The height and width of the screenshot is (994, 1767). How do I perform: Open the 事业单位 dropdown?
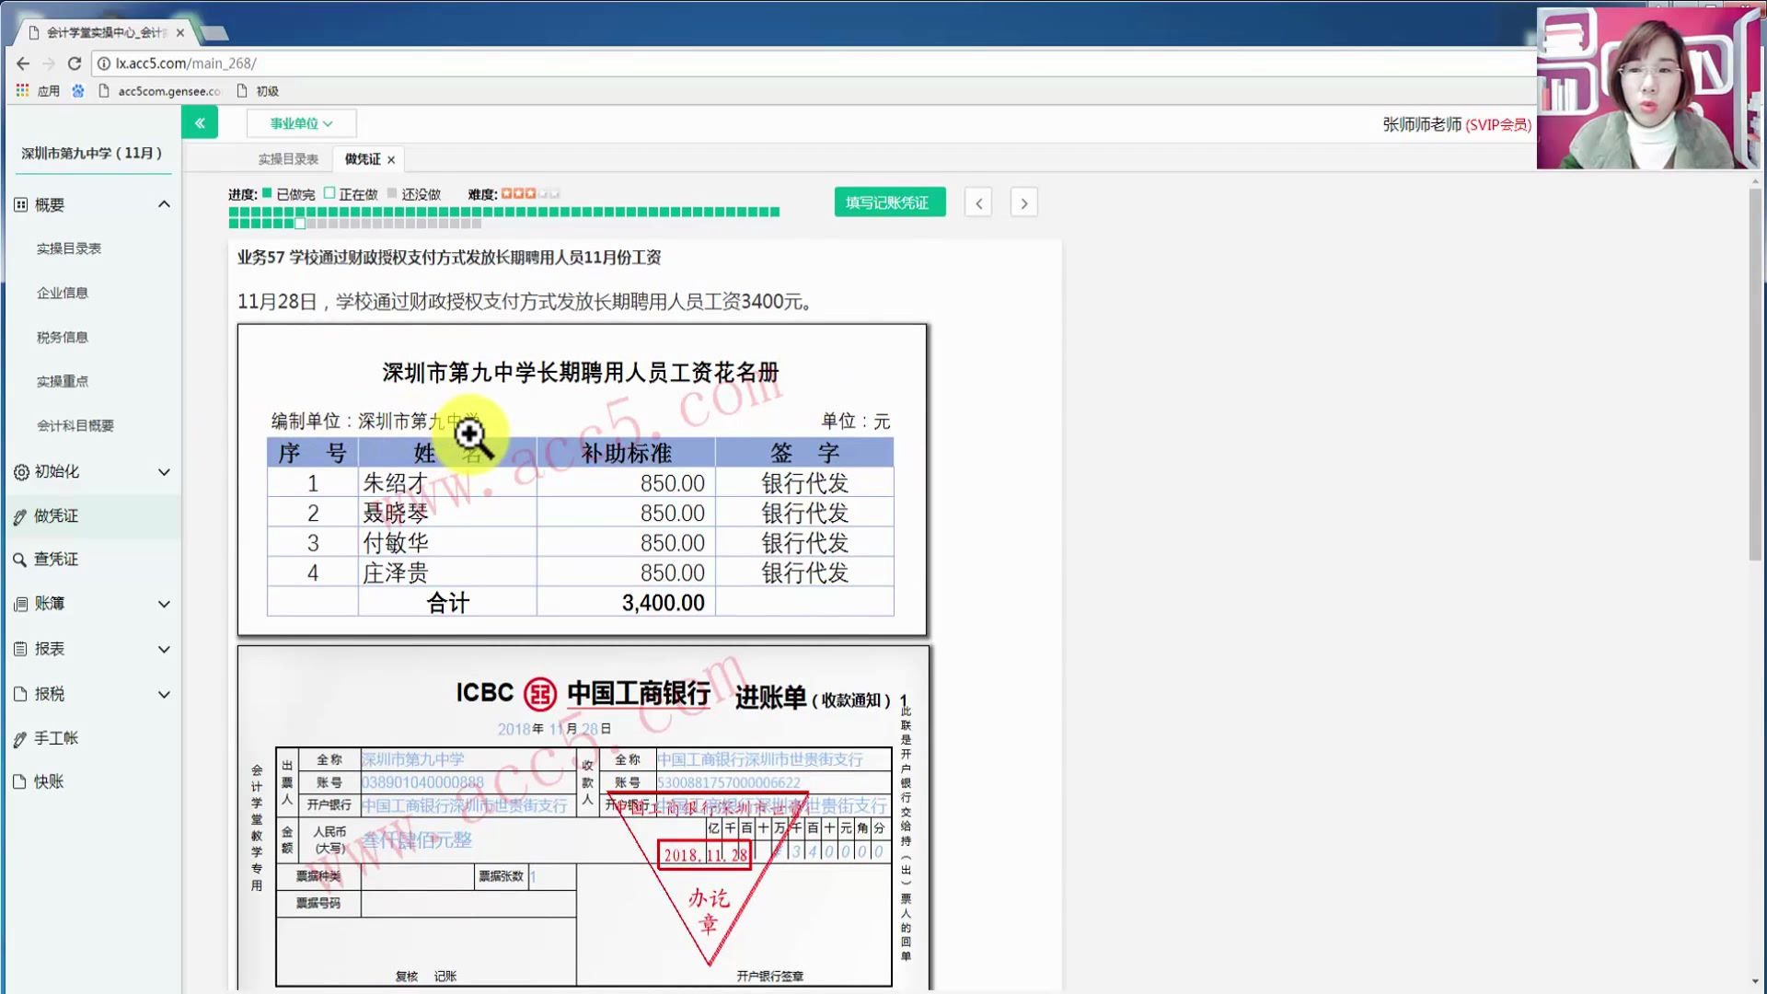(x=301, y=123)
